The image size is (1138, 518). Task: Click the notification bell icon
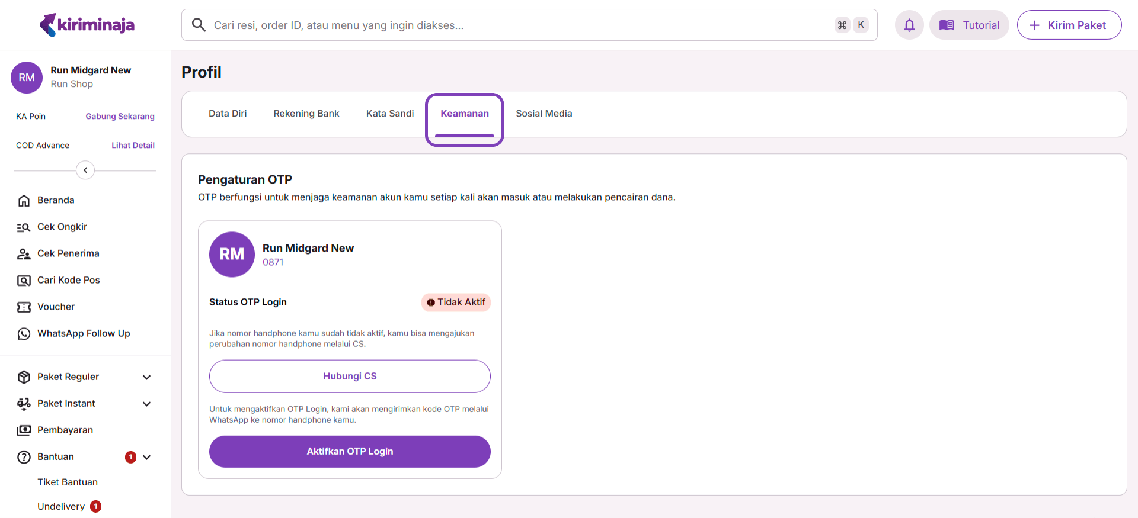pyautogui.click(x=909, y=25)
